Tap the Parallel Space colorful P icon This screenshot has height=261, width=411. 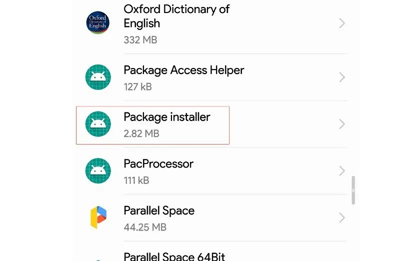click(x=98, y=217)
